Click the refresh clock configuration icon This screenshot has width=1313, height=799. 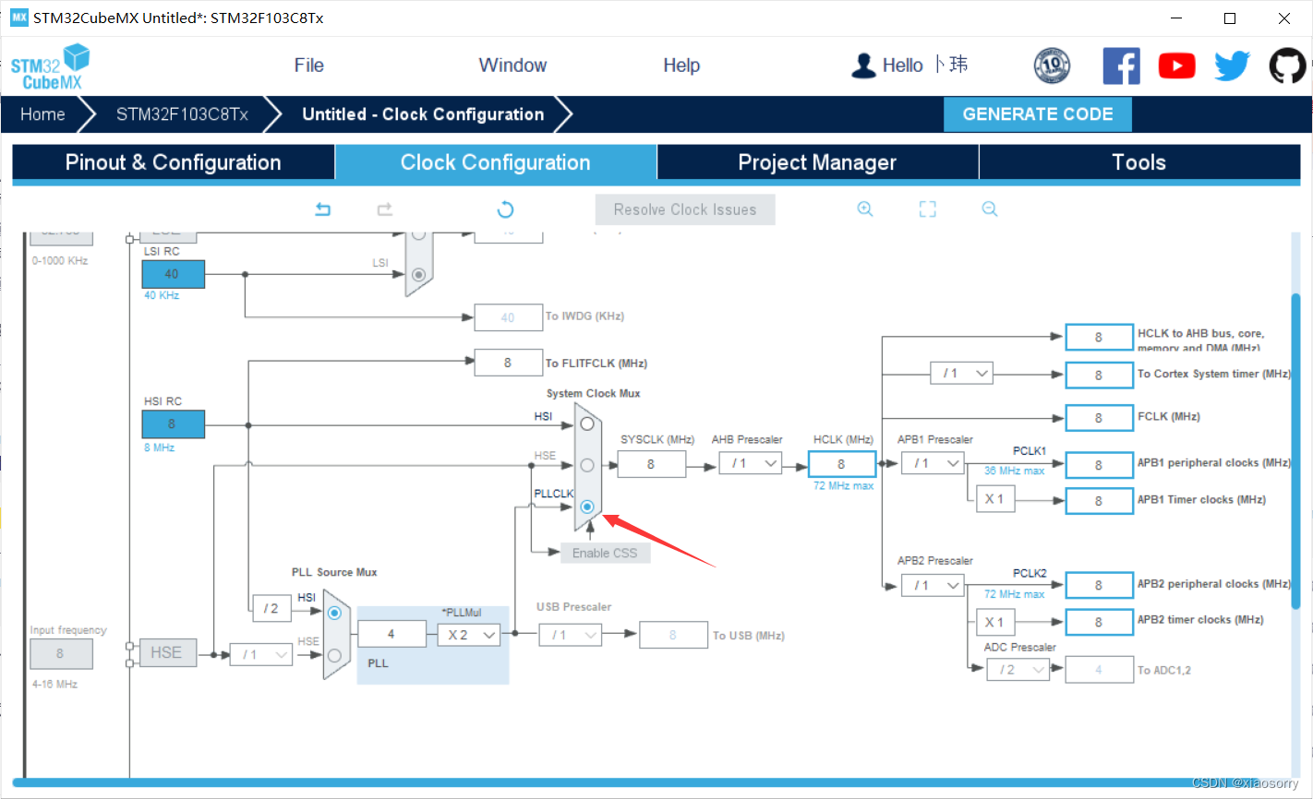[505, 209]
